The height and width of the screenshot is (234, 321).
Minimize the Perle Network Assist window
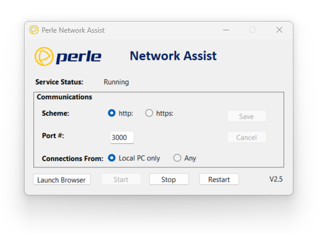[x=226, y=30]
